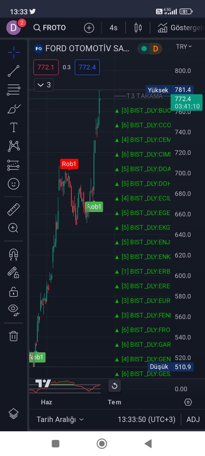Image resolution: width=205 pixels, height=456 pixels.
Task: Select the brush drawing tool
Action: pyautogui.click(x=14, y=109)
